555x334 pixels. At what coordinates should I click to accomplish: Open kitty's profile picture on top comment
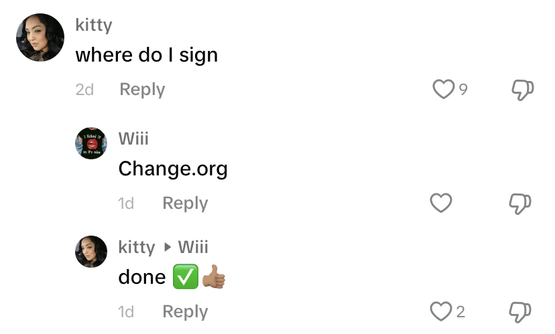pos(40,37)
